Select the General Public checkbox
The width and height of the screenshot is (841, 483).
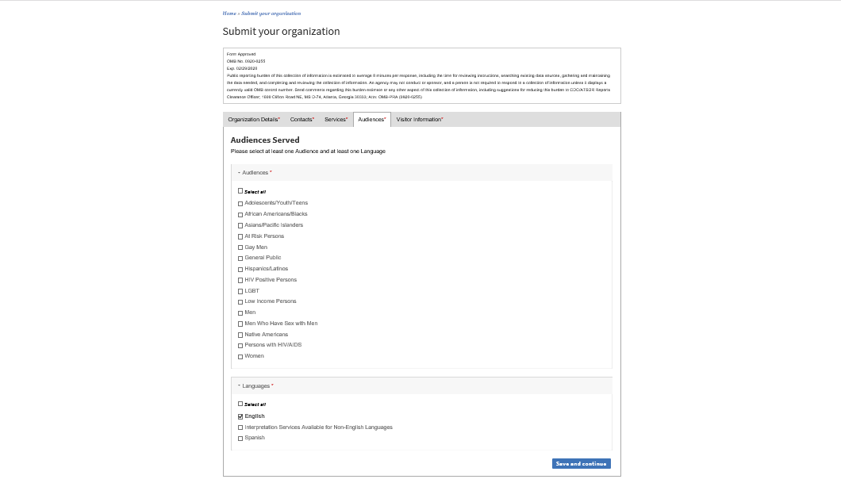click(240, 259)
